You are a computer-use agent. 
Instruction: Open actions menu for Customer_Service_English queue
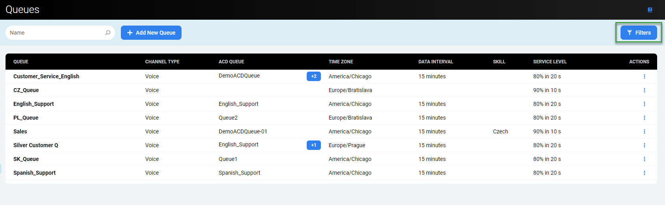click(x=644, y=76)
